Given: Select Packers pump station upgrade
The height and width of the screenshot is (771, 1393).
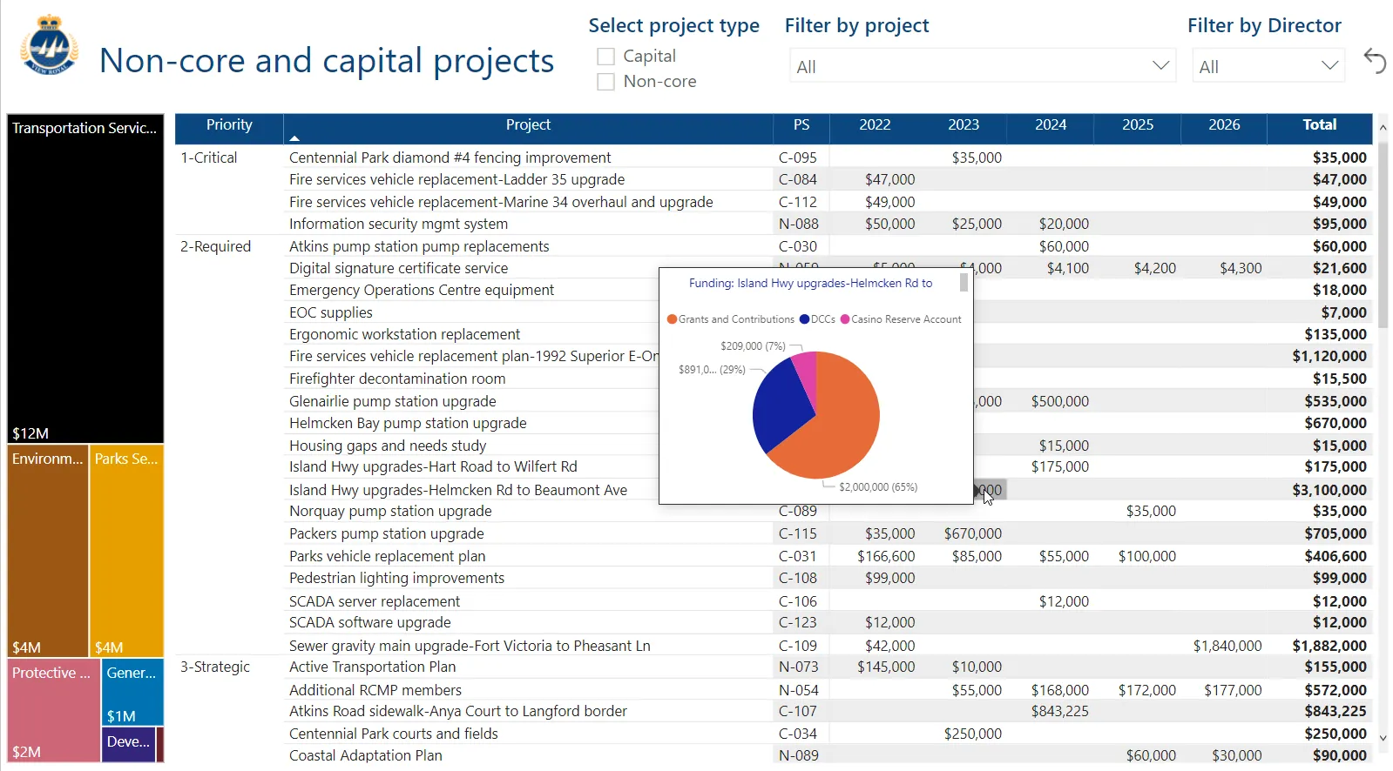Looking at the screenshot, I should [x=386, y=533].
